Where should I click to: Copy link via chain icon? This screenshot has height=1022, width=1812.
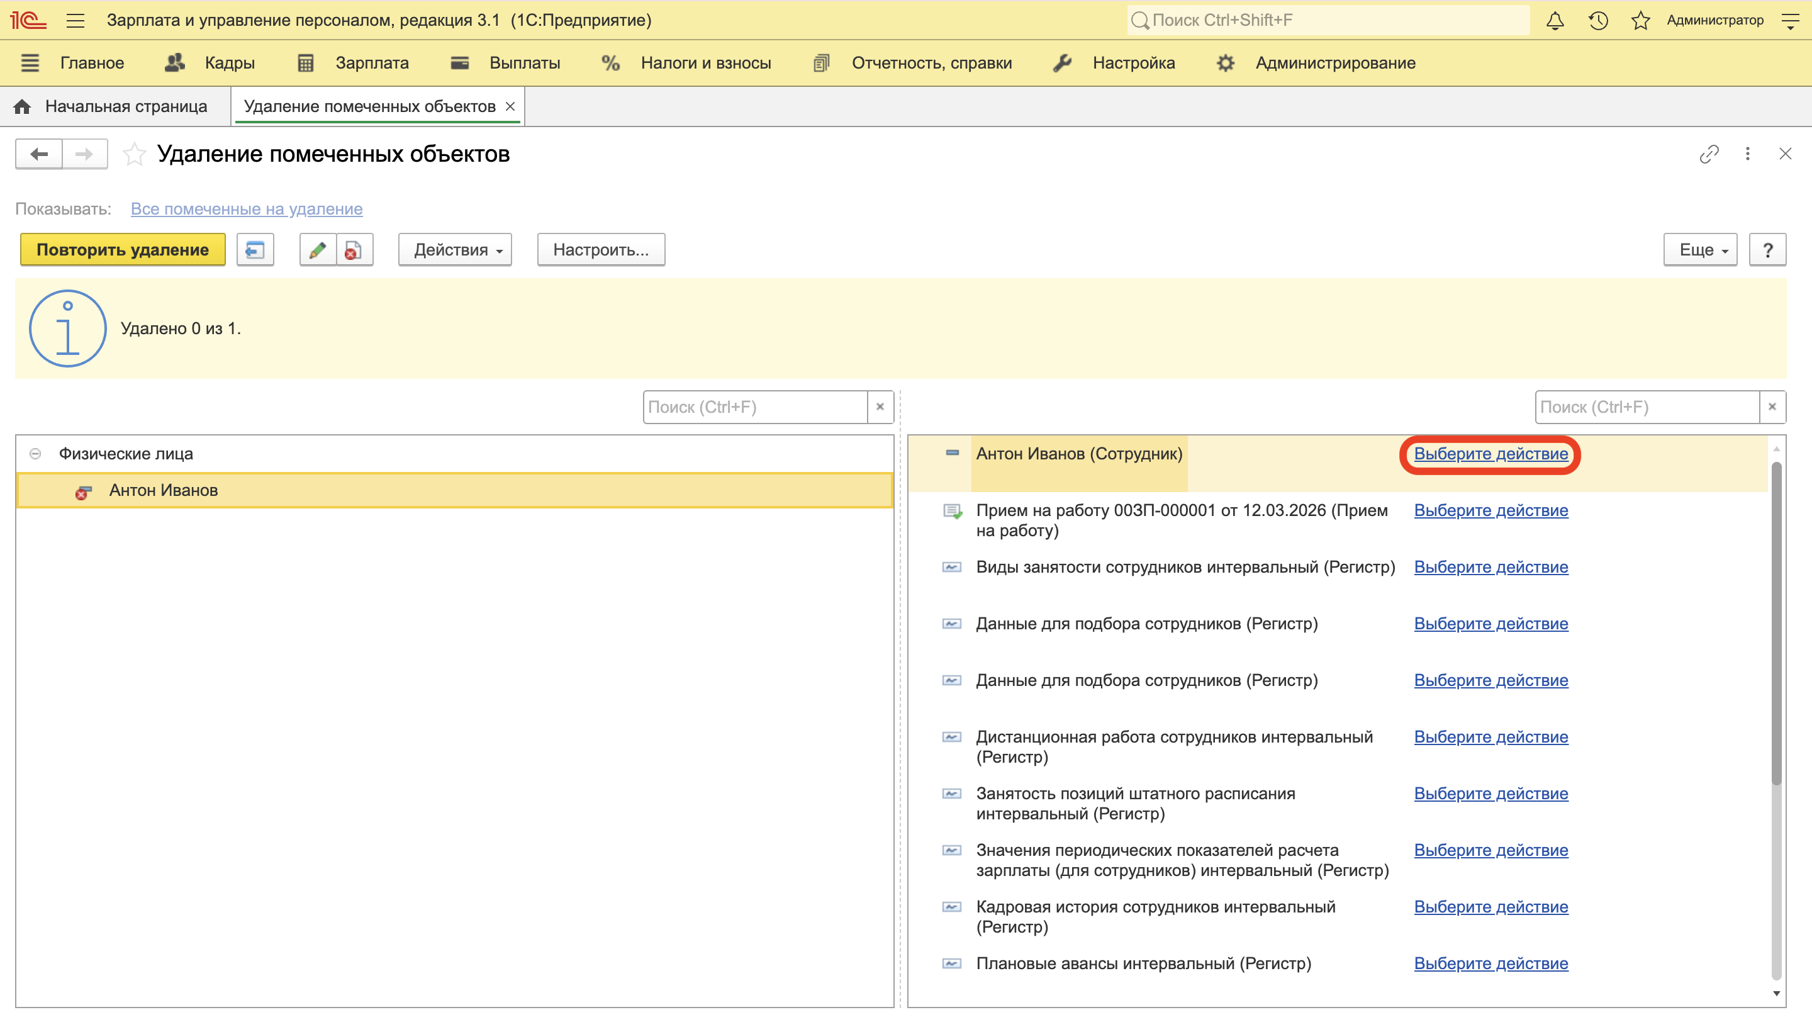(1709, 154)
